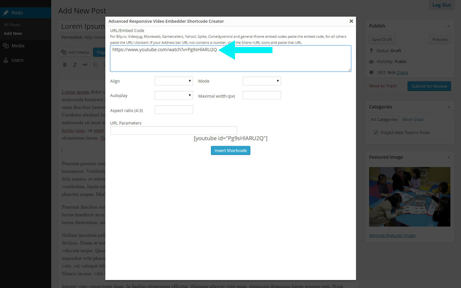The width and height of the screenshot is (461, 288).
Task: Click Submit for Review button
Action: [429, 86]
